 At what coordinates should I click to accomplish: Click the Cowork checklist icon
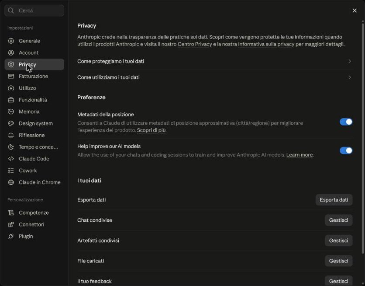click(11, 171)
